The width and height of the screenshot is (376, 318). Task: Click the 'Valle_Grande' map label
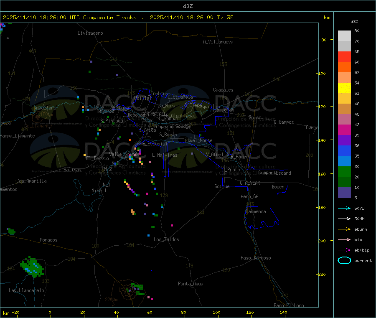click(124, 154)
